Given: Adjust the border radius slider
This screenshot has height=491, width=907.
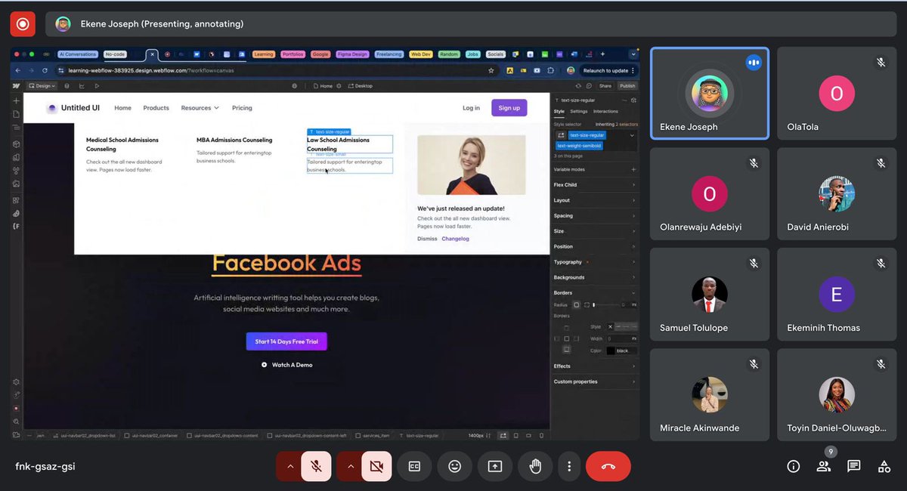Looking at the screenshot, I should coord(605,305).
